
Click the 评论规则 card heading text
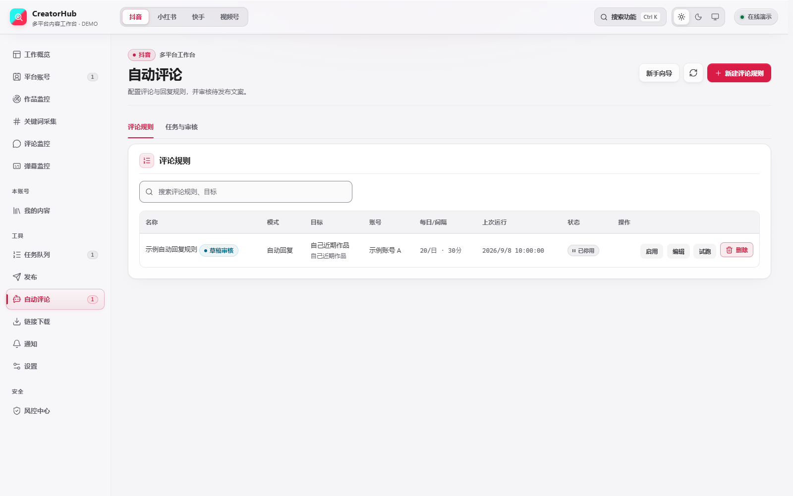[174, 161]
